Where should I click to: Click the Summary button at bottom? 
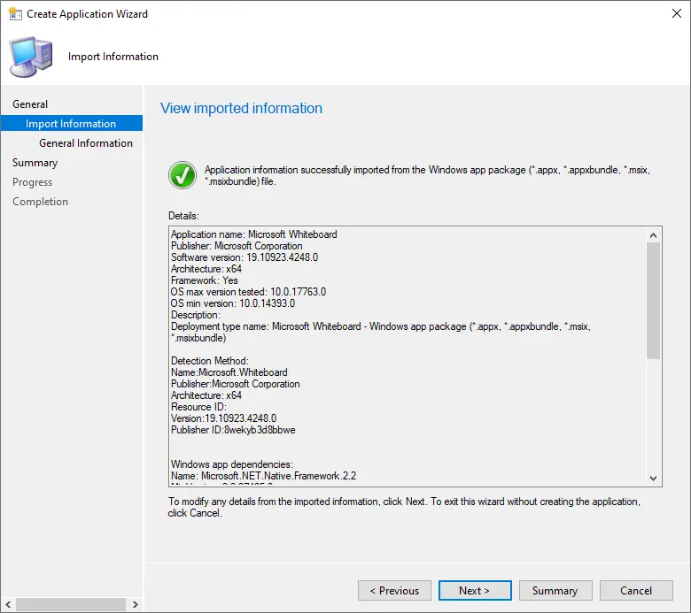[x=555, y=591]
